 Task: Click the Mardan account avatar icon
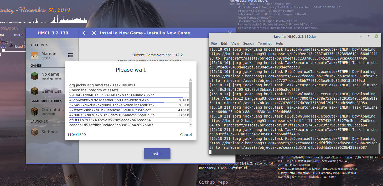35,55
